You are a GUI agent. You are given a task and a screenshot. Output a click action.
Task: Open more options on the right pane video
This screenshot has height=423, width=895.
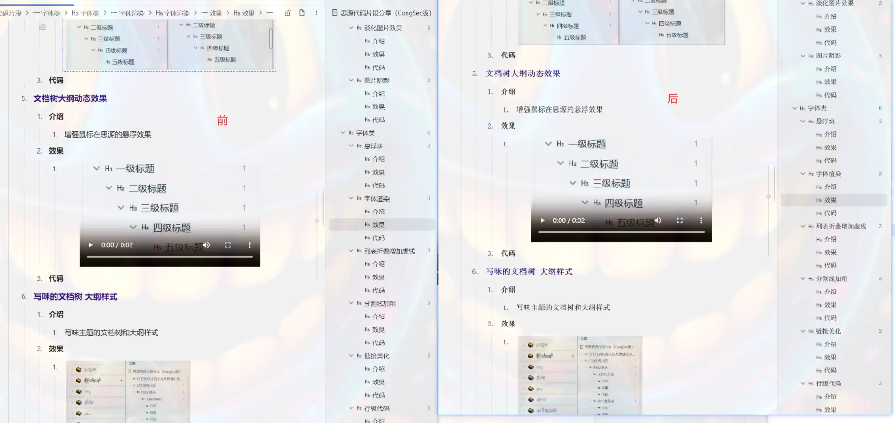701,220
